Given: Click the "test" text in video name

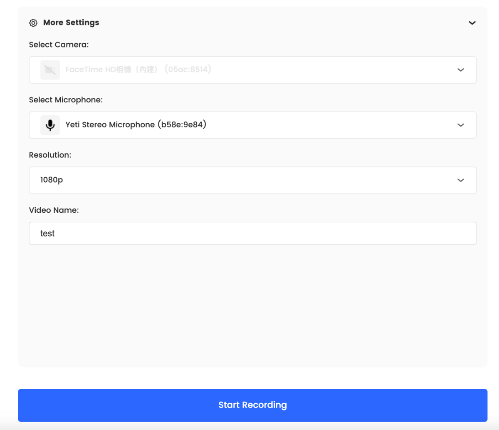Looking at the screenshot, I should point(47,234).
